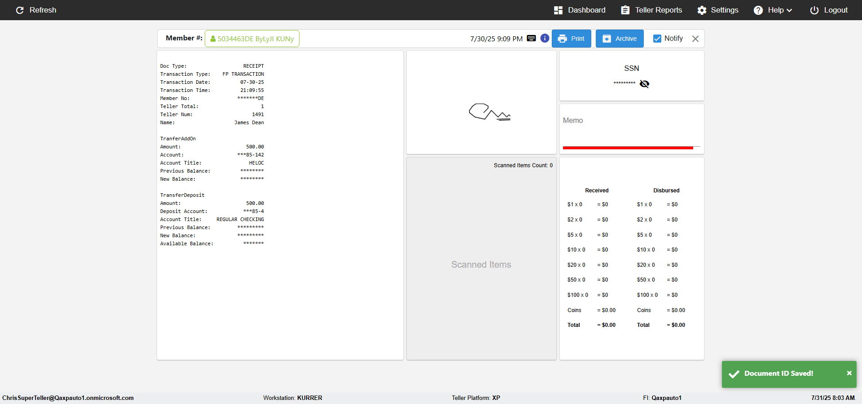Click the 'TransferDeposit' section heading
Image resolution: width=862 pixels, height=404 pixels.
click(182, 195)
